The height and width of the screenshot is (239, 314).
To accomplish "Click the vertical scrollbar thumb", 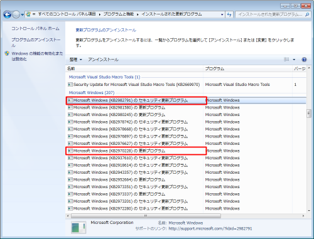I will point(309,114).
